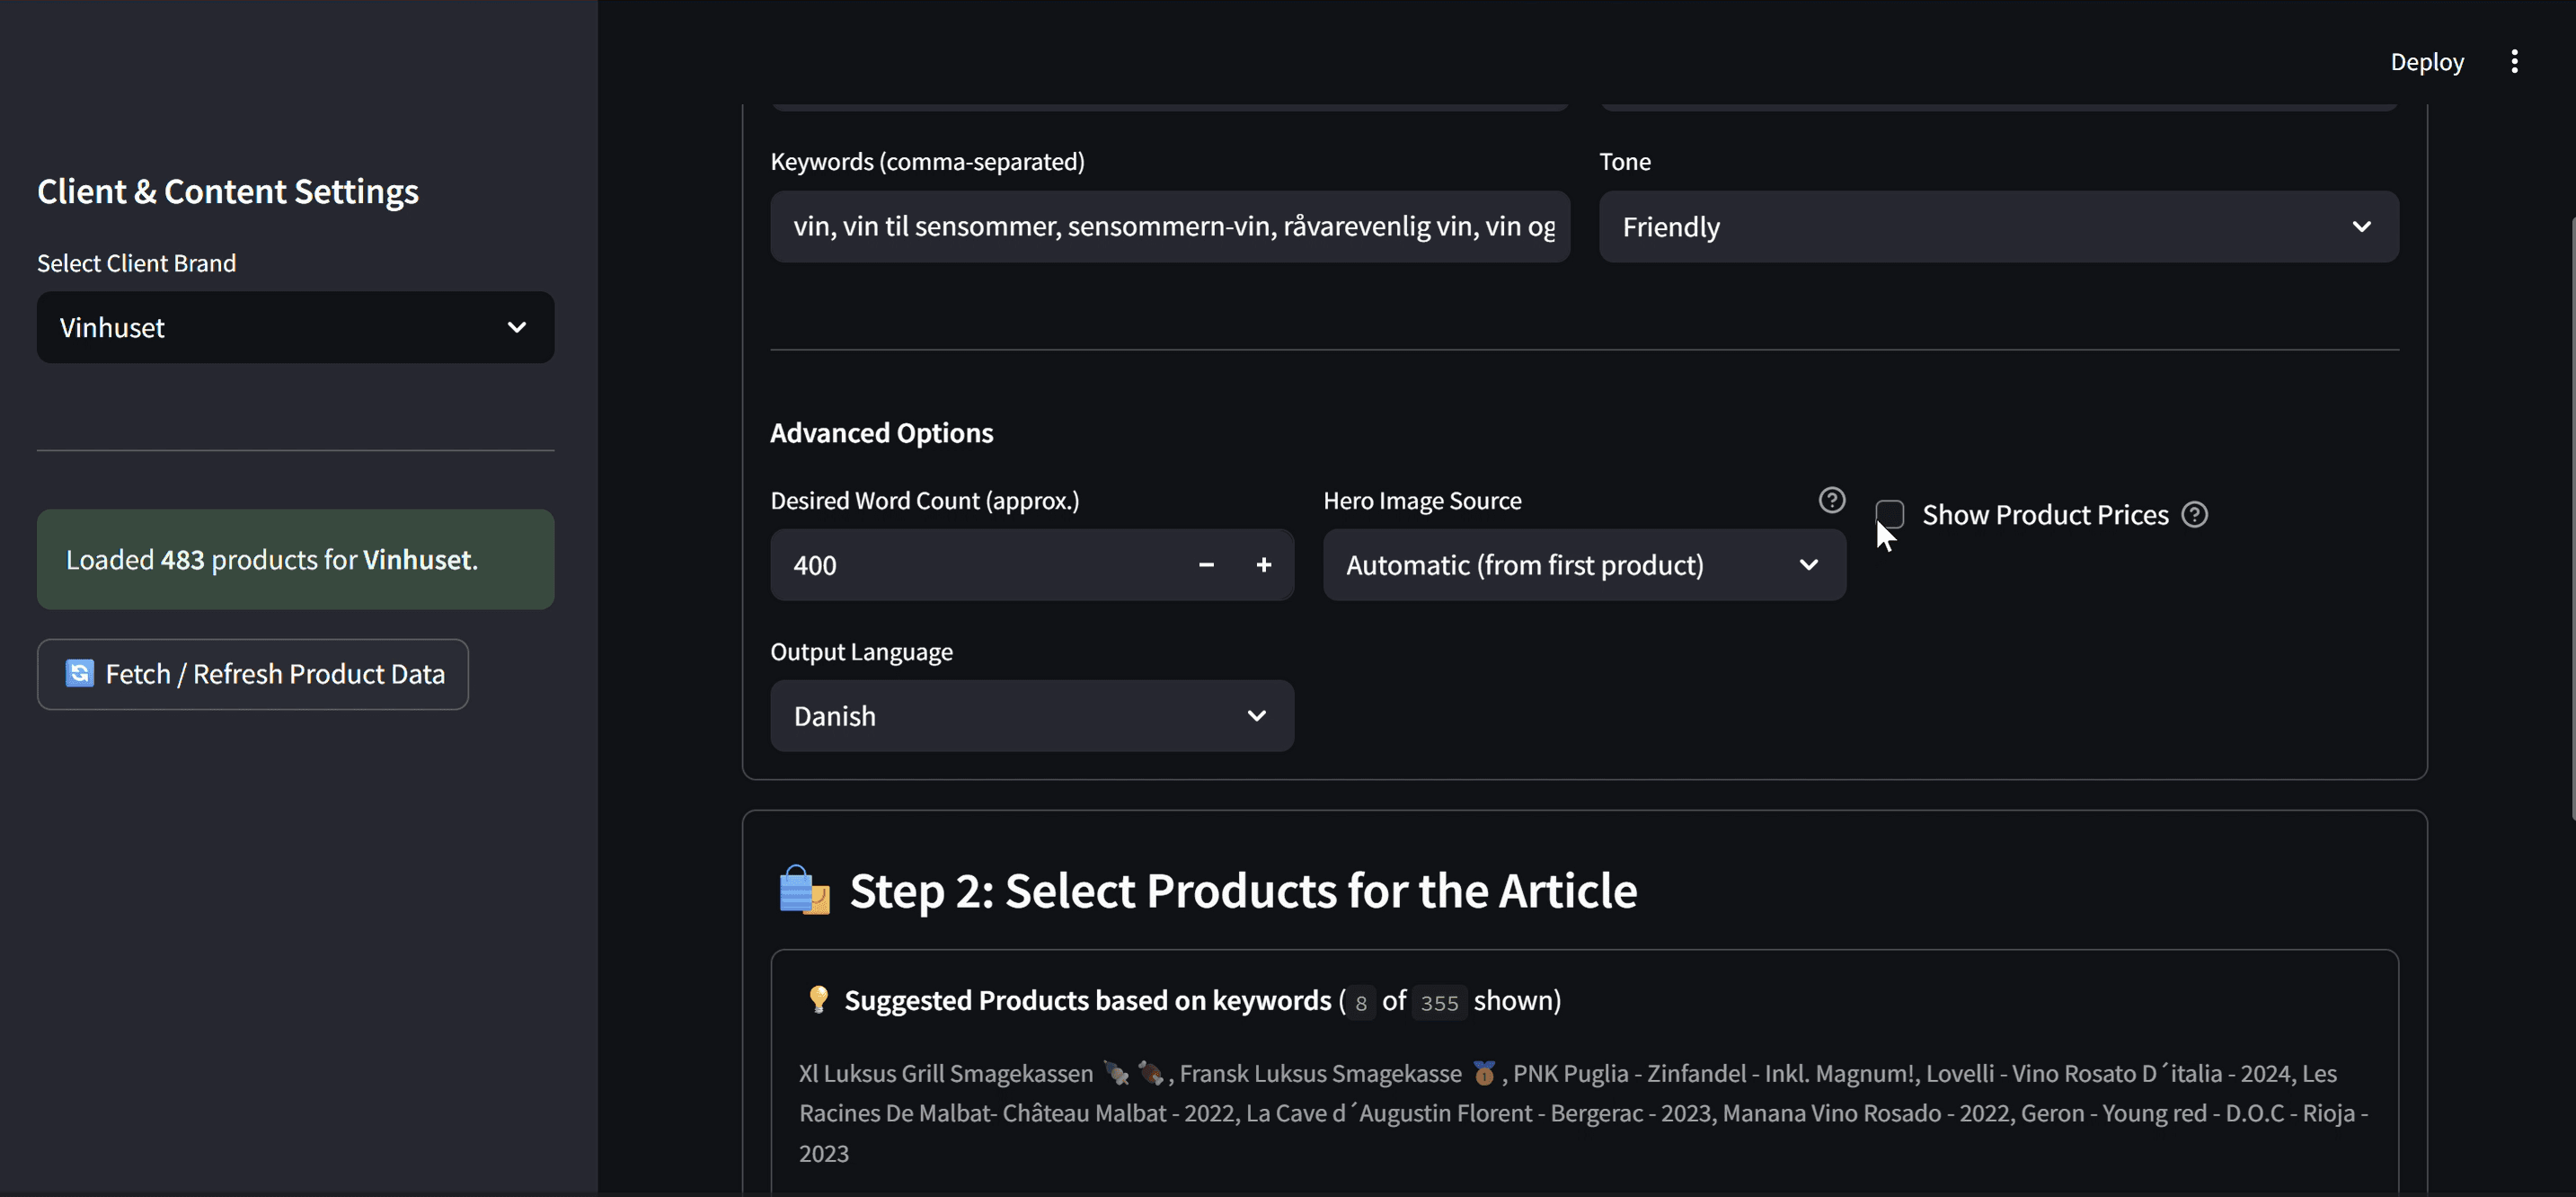This screenshot has width=2576, height=1197.
Task: Select the product Xl Luksus Grill Smagekassen
Action: pos(945,1073)
